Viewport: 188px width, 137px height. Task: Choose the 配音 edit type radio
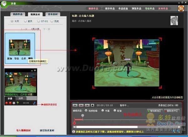point(115,111)
